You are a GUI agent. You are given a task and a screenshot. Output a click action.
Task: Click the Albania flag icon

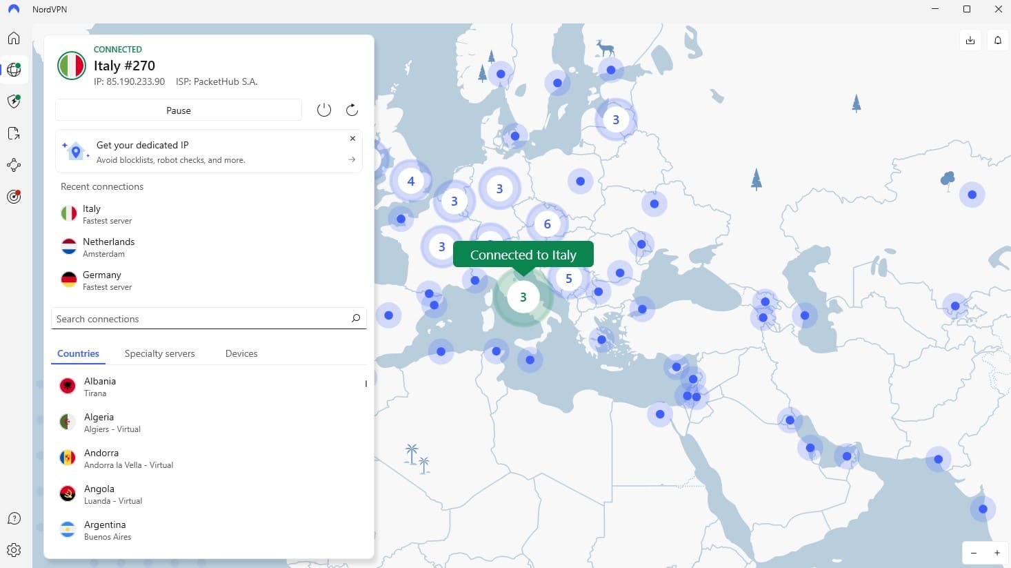point(68,386)
